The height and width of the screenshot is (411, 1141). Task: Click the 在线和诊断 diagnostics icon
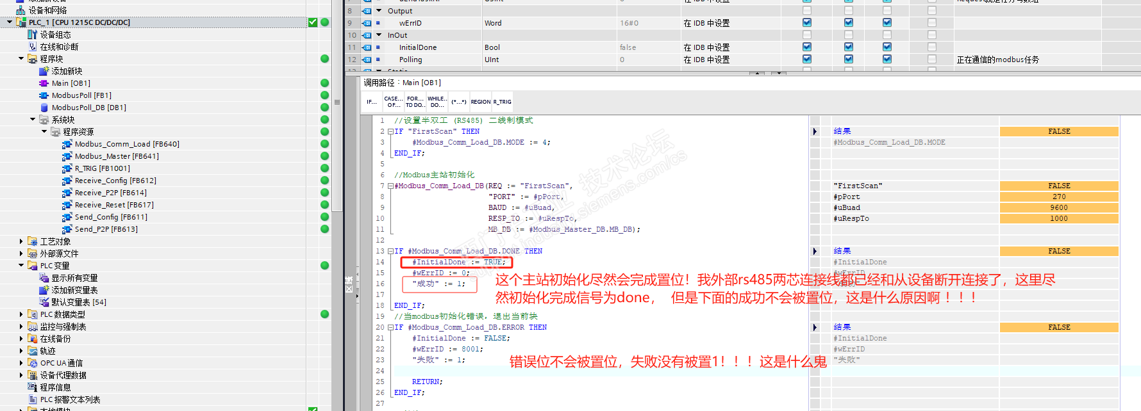(33, 47)
